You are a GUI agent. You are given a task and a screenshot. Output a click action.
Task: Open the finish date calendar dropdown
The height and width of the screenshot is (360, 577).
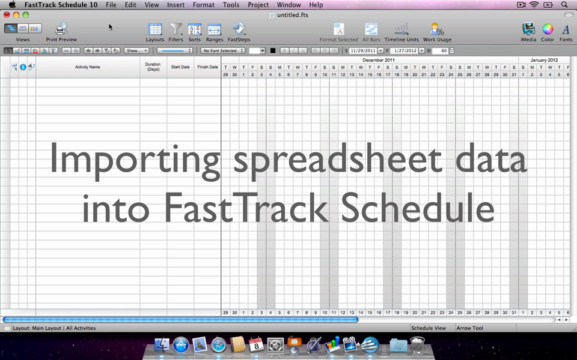pos(422,50)
